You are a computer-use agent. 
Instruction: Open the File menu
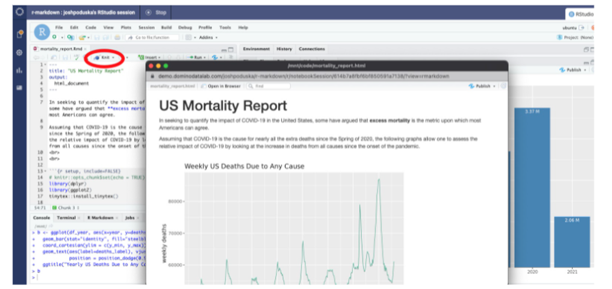[59, 27]
